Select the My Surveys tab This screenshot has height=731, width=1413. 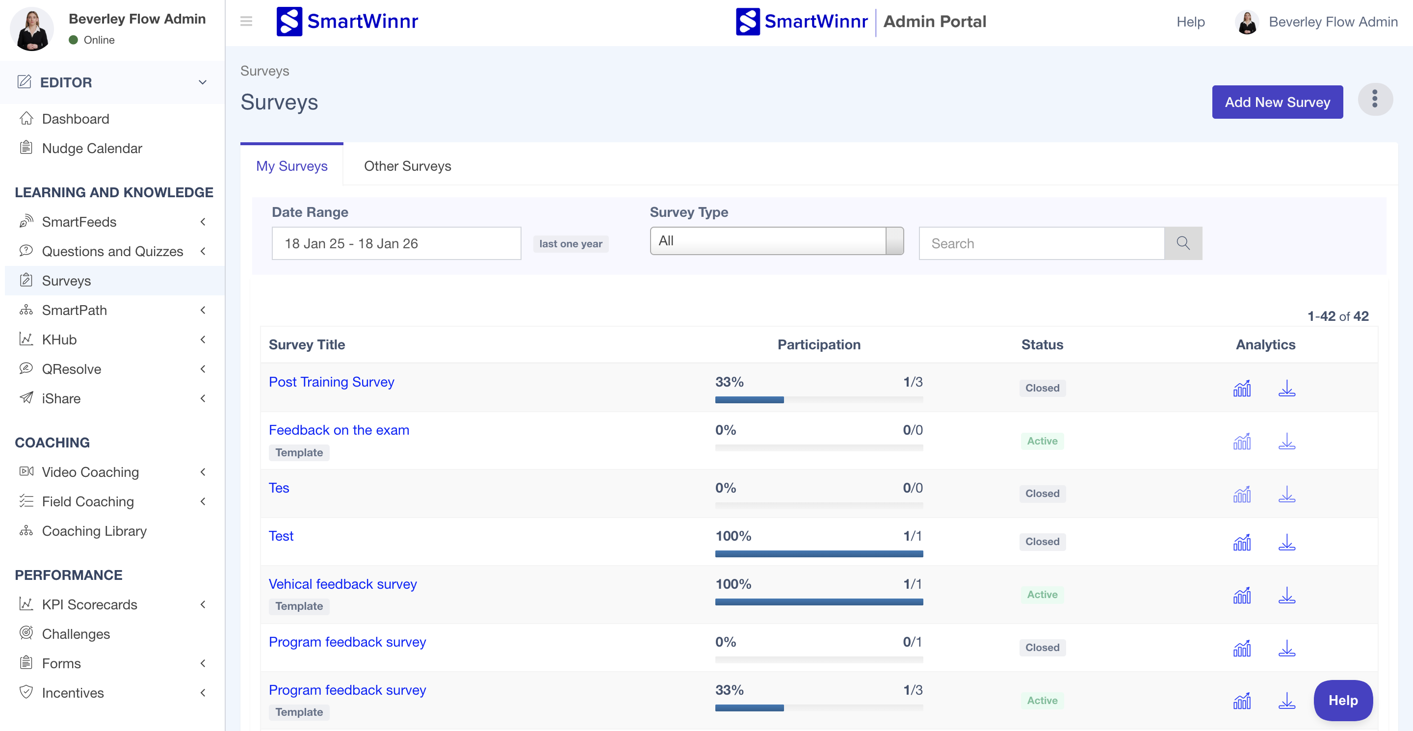(291, 166)
